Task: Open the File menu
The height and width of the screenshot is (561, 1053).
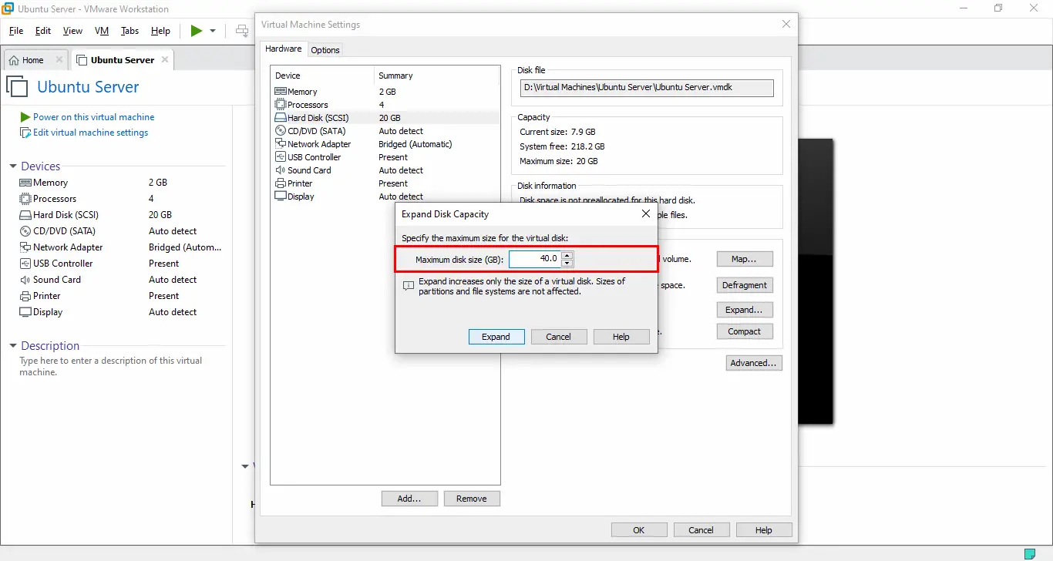Action: [x=16, y=31]
